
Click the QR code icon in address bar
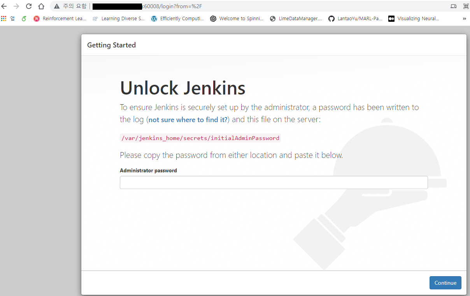coord(466,6)
